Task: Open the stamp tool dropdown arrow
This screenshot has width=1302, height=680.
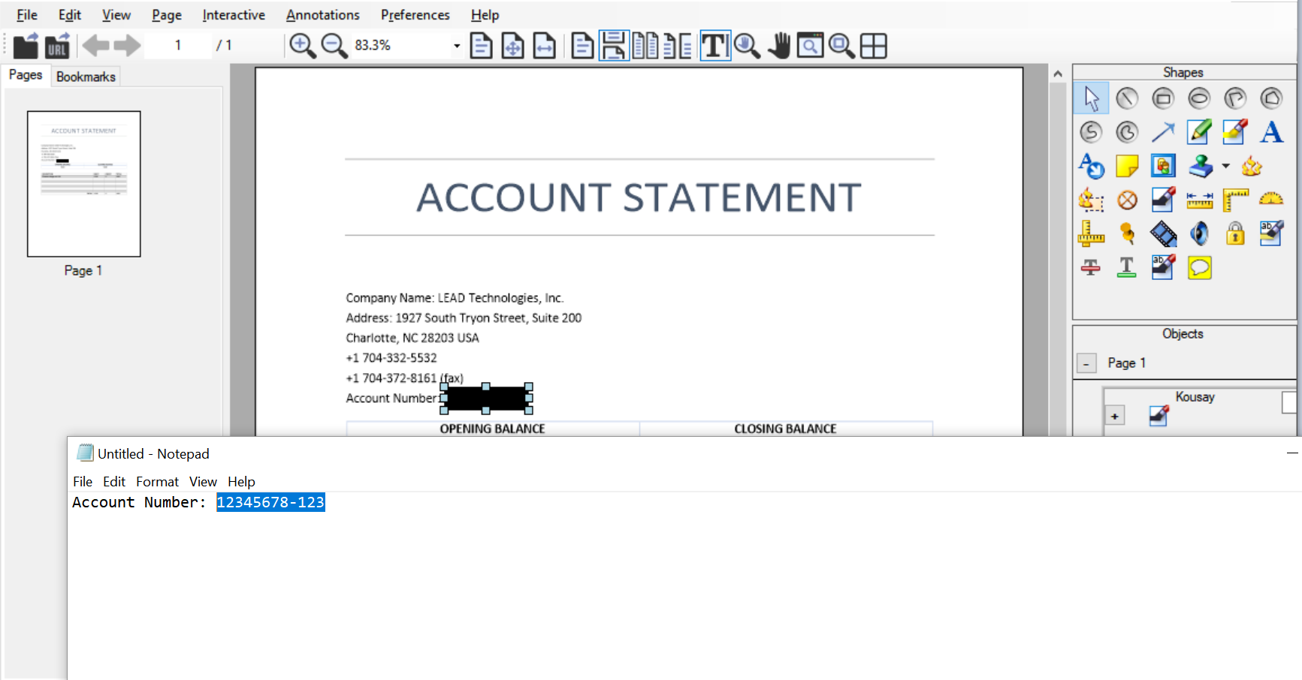Action: 1225,166
